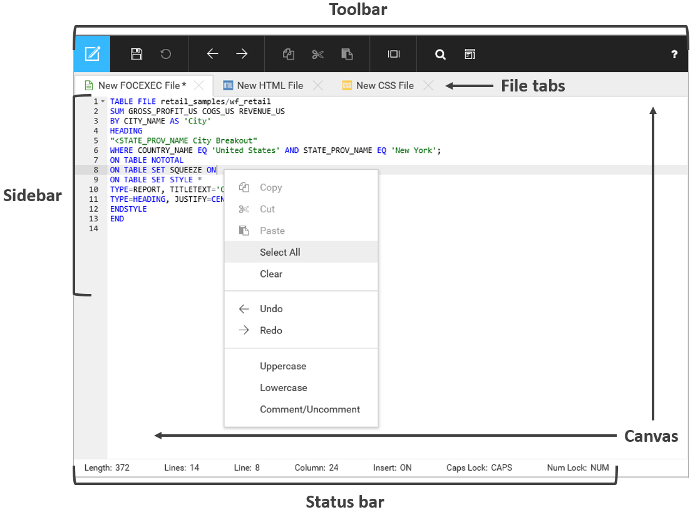Choose Clear in the context menu
This screenshot has width=700, height=512.
pos(271,274)
